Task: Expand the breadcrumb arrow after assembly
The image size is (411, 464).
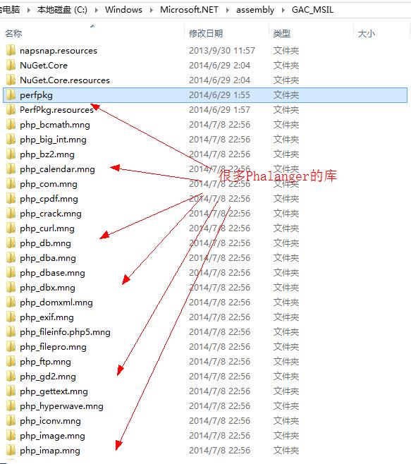Action: click(x=283, y=10)
